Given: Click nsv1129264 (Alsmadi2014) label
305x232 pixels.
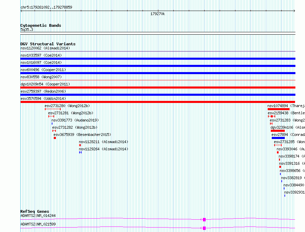Looking at the screenshot, I should click(103, 149).
